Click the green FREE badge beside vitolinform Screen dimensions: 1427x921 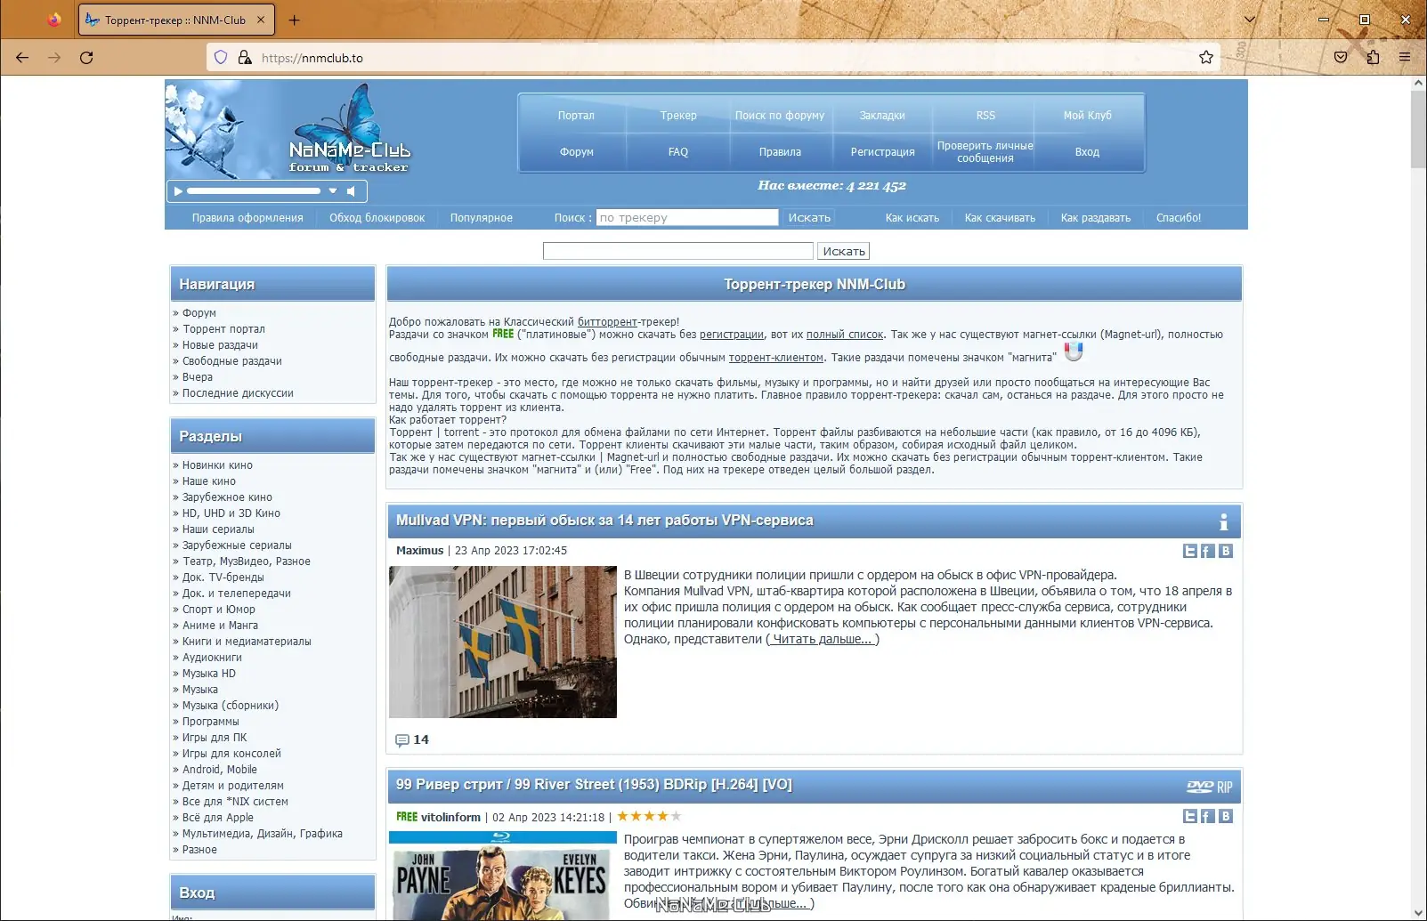pos(407,817)
